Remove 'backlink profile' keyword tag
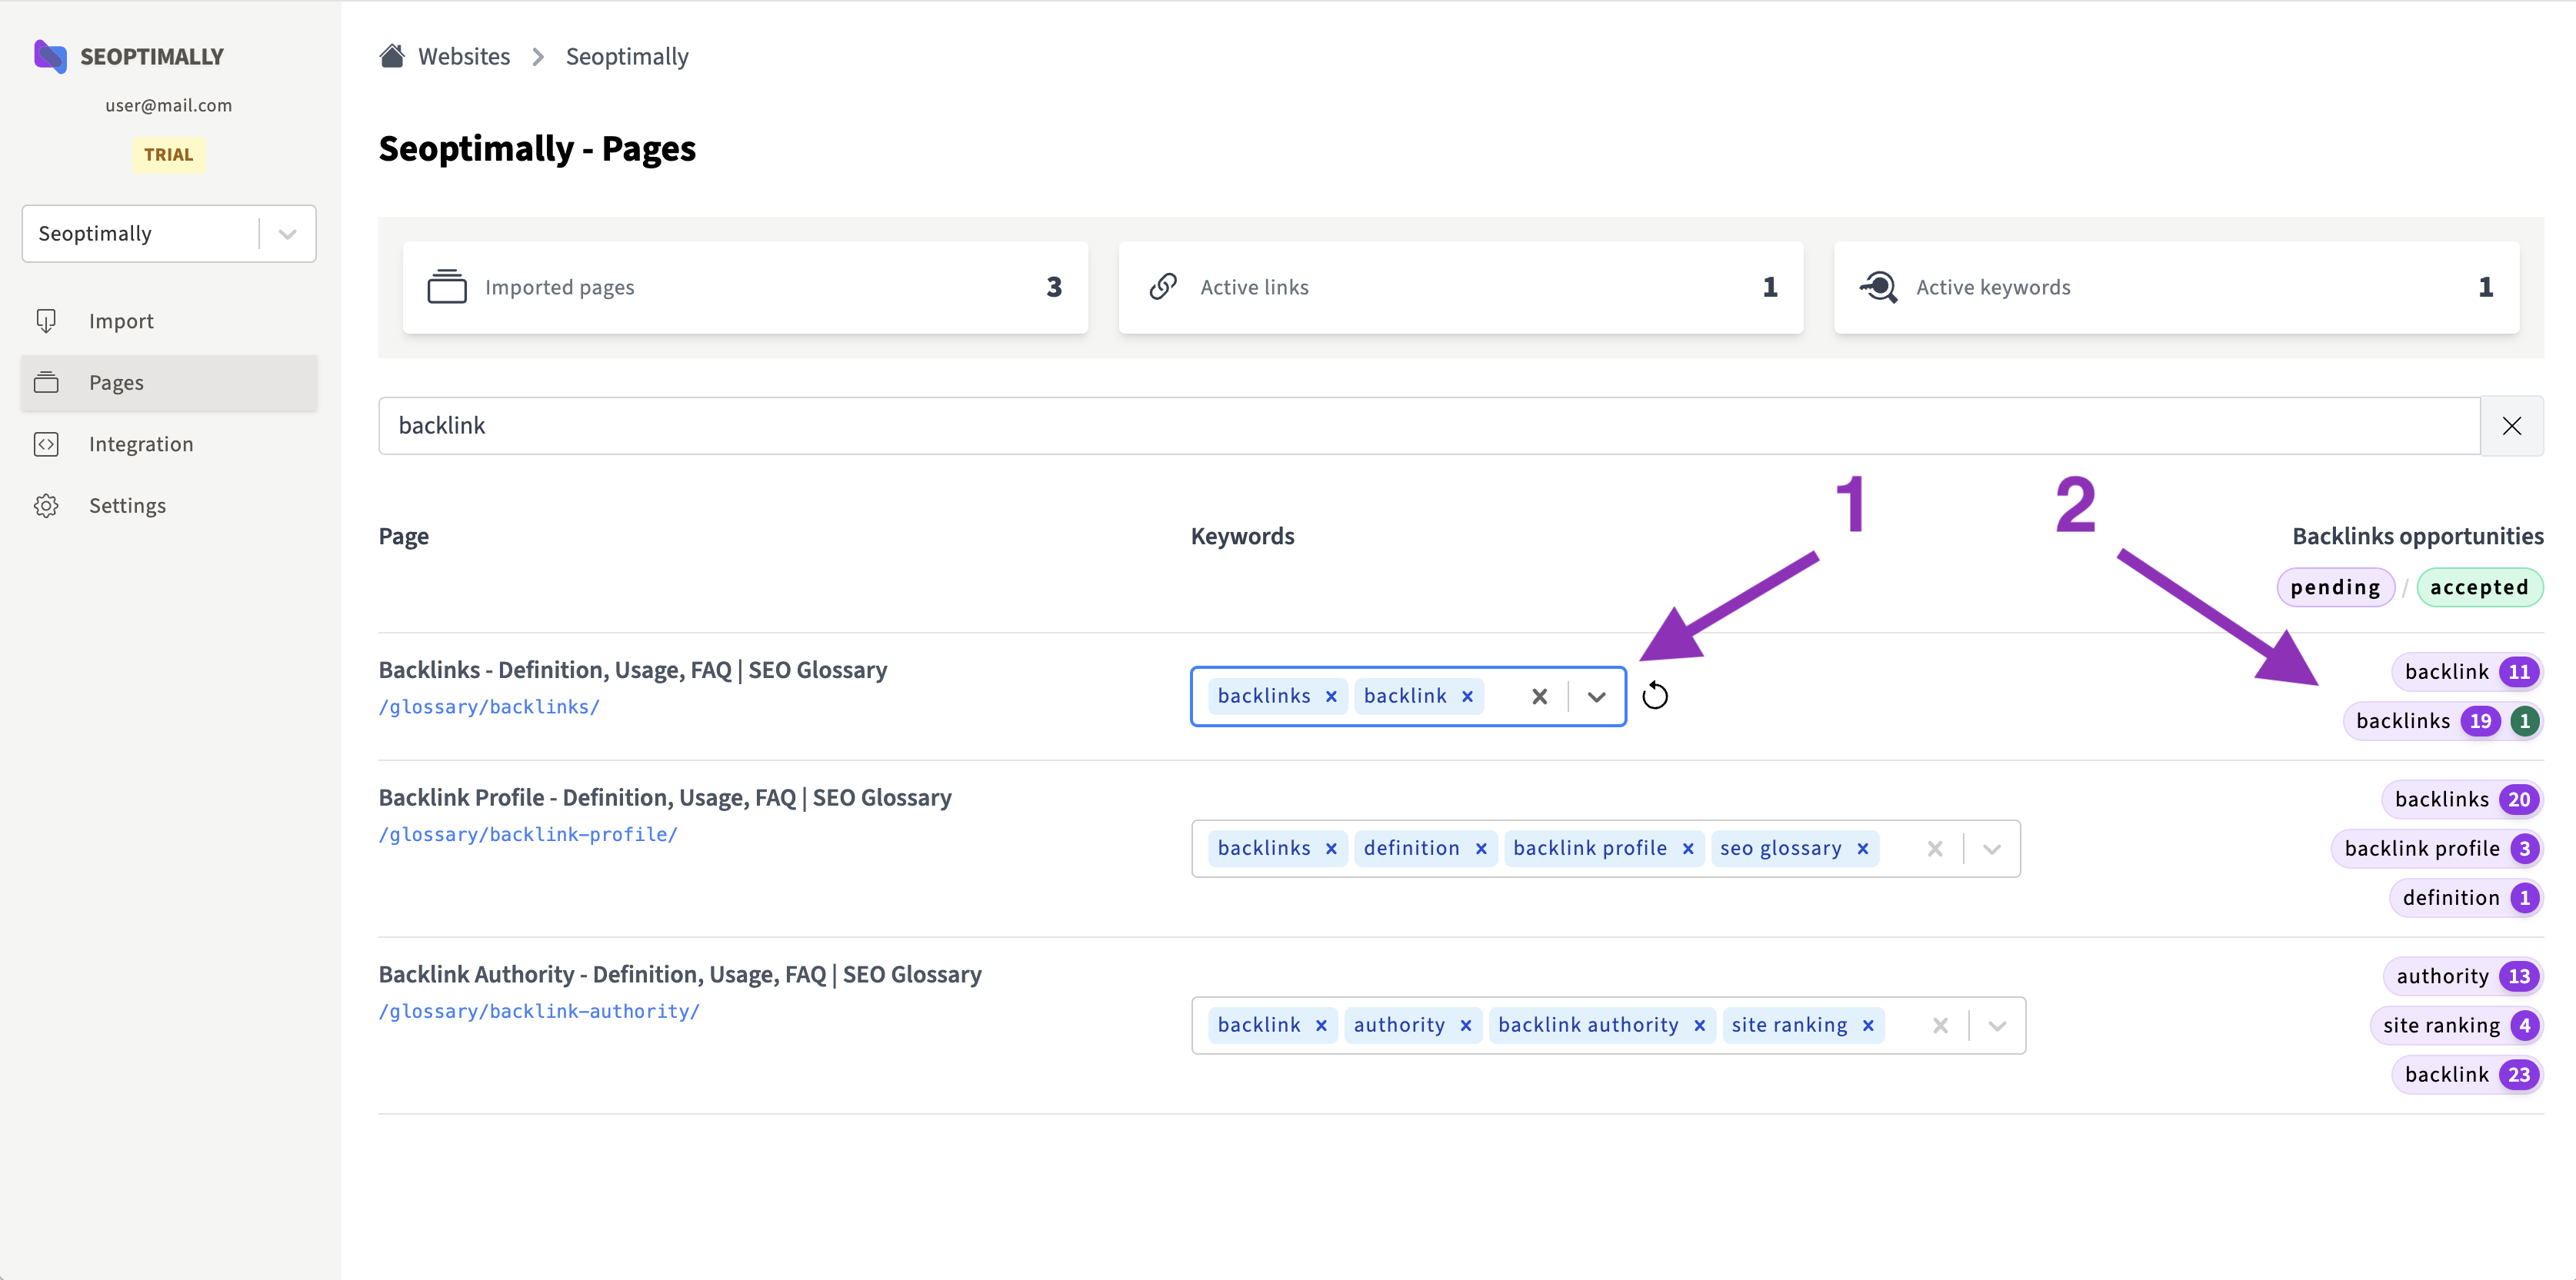The image size is (2576, 1280). (1688, 849)
